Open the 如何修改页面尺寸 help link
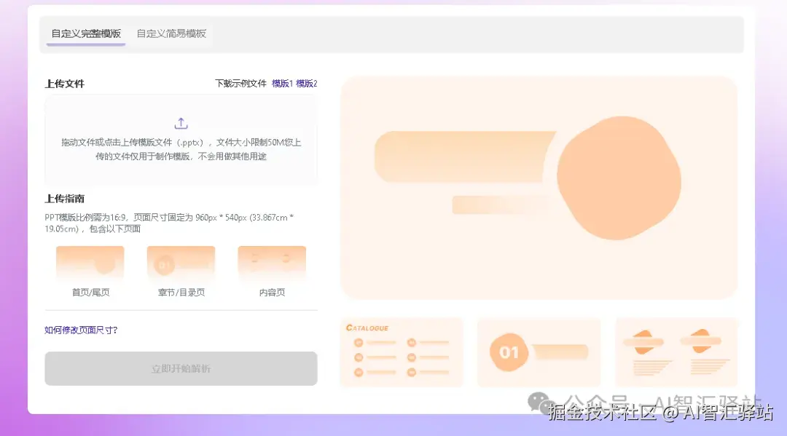 79,330
